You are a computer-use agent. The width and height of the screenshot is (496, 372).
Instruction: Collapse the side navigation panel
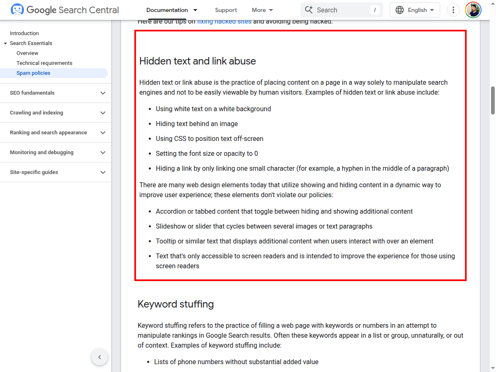[100, 357]
